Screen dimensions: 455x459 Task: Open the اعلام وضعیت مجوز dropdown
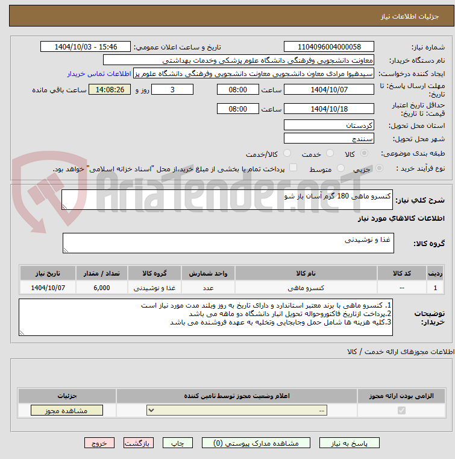click(x=237, y=410)
